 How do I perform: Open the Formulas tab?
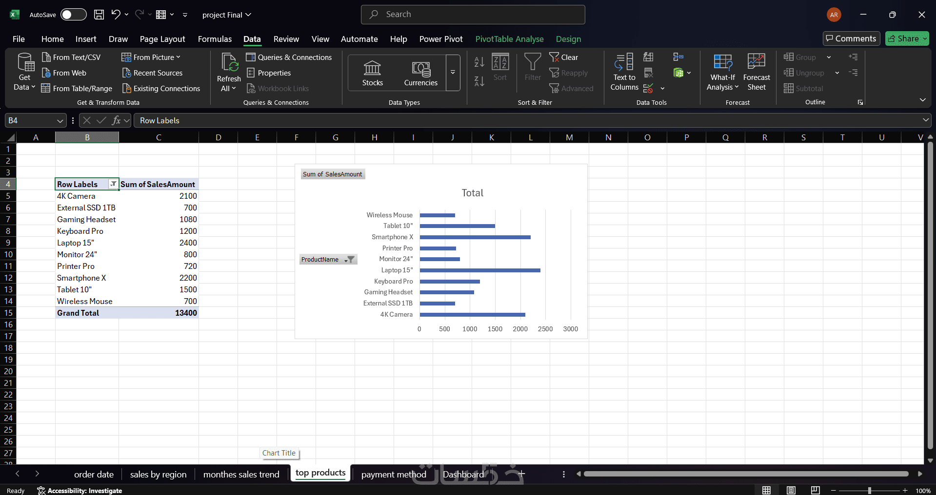(215, 39)
